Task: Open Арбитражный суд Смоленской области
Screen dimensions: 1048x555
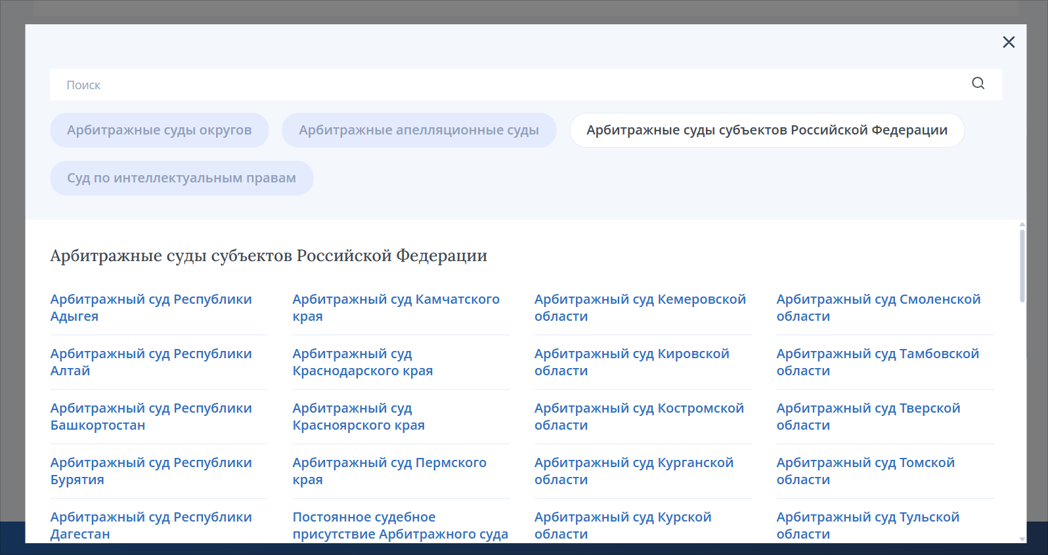Action: 878,308
